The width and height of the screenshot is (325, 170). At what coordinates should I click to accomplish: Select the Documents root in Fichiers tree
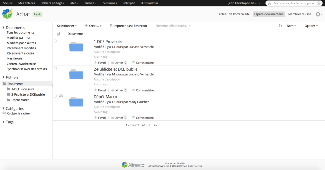pyautogui.click(x=15, y=84)
